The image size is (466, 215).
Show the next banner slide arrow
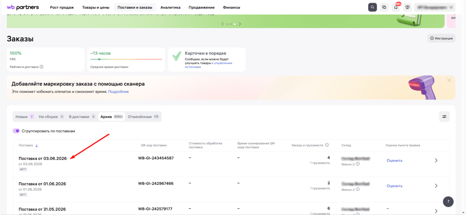click(240, 24)
